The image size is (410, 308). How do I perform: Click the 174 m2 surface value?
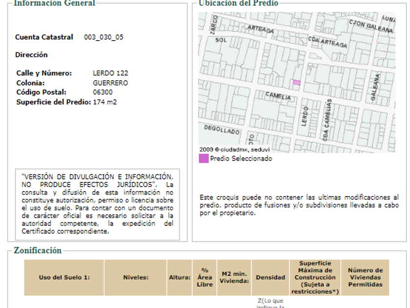104,102
